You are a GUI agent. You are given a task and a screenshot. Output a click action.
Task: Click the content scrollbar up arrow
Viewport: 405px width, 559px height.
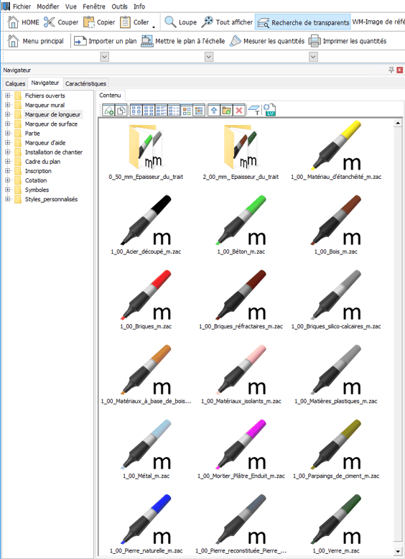tap(398, 124)
